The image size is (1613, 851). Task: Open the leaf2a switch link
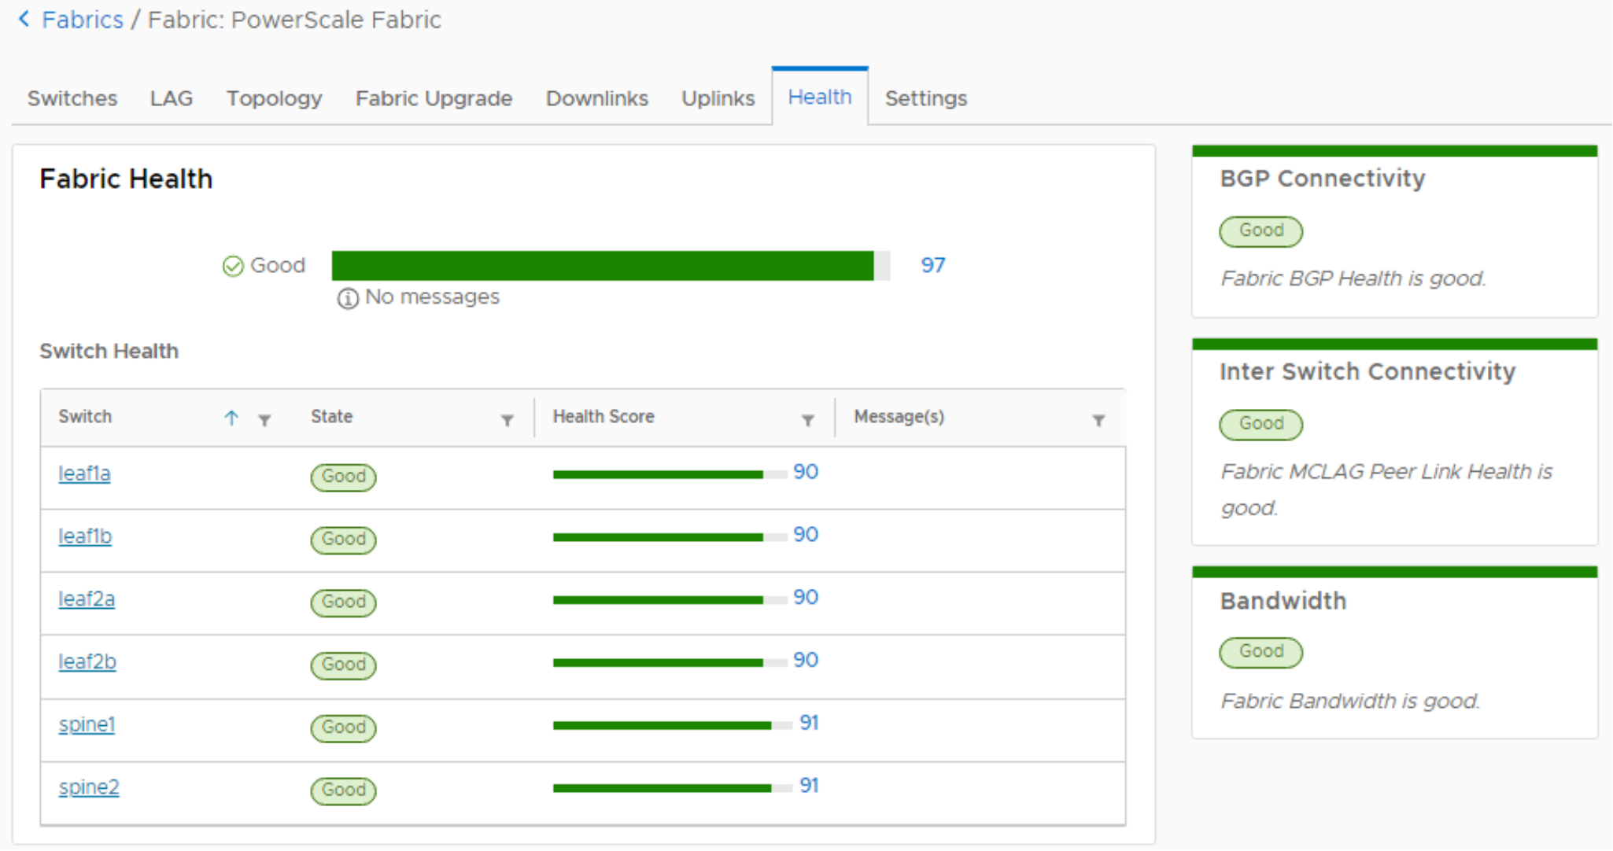pos(87,599)
